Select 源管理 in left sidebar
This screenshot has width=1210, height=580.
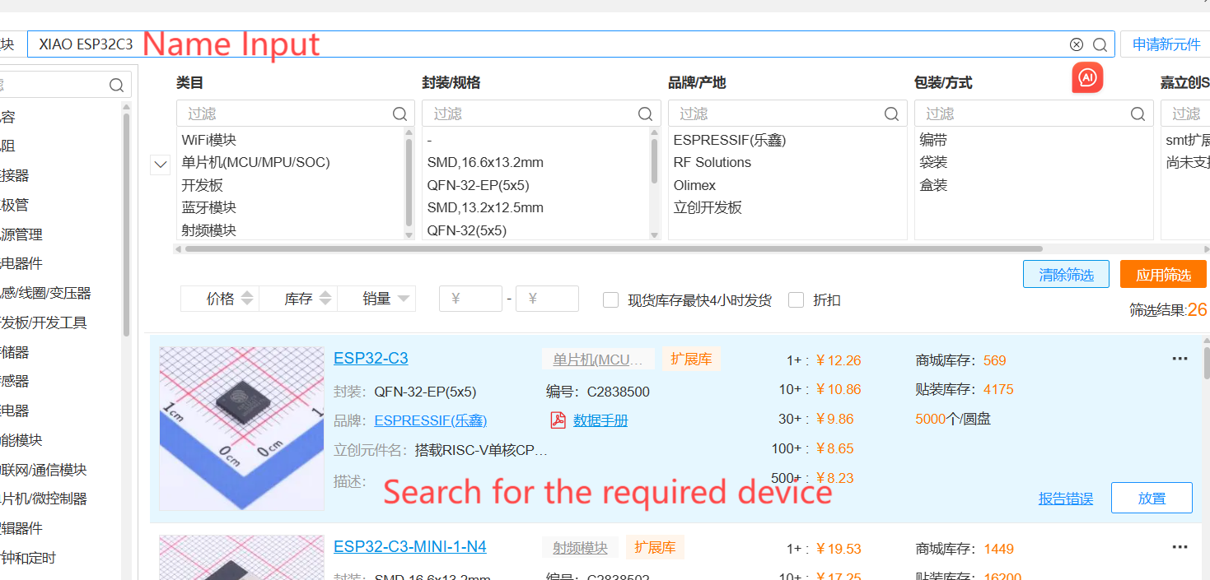point(21,234)
